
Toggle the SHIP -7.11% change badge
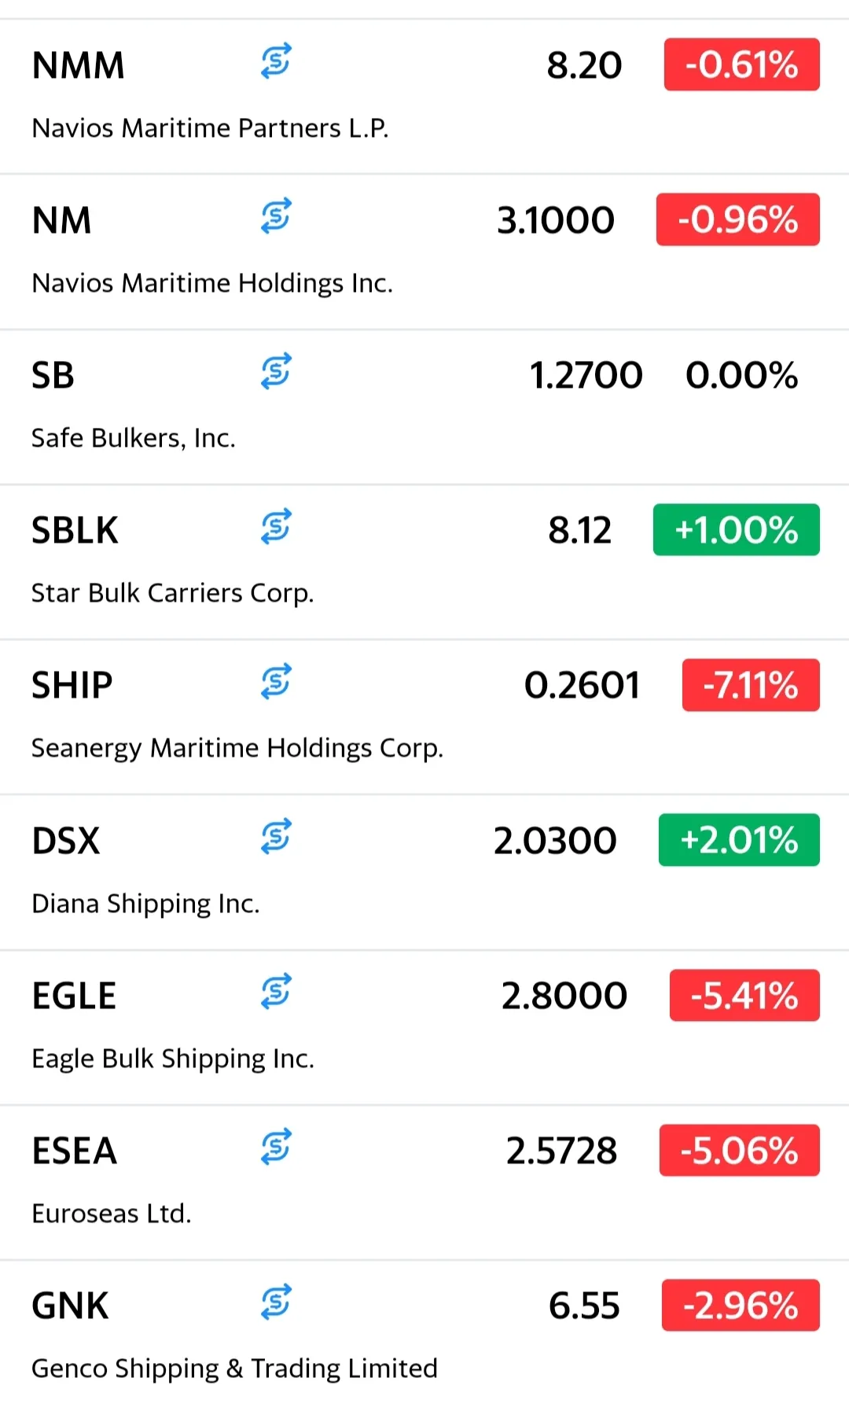(x=750, y=685)
